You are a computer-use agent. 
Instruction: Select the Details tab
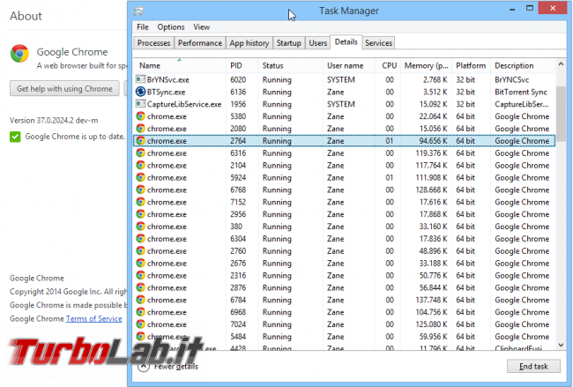point(346,42)
